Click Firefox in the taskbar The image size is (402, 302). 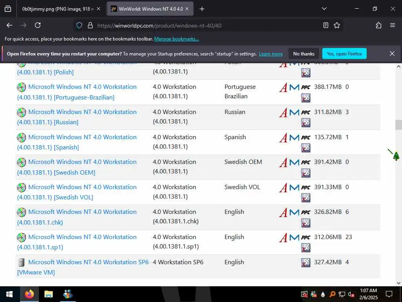point(29,294)
